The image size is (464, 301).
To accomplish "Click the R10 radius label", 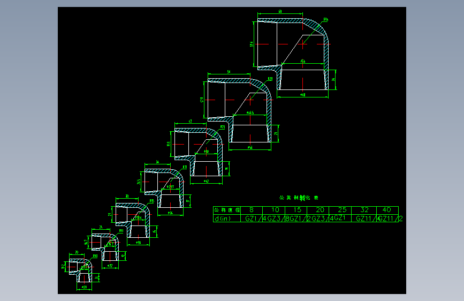I will [95, 256].
